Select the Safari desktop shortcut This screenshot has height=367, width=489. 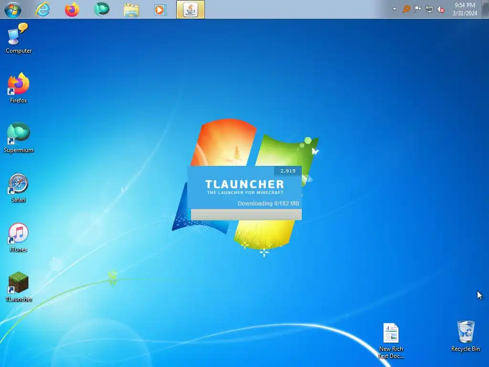[19, 187]
